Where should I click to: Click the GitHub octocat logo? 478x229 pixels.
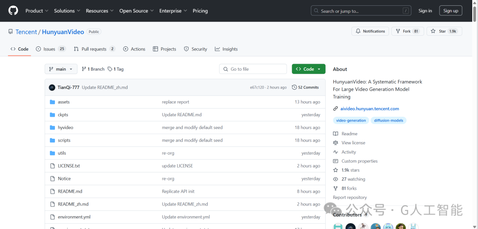pyautogui.click(x=13, y=11)
